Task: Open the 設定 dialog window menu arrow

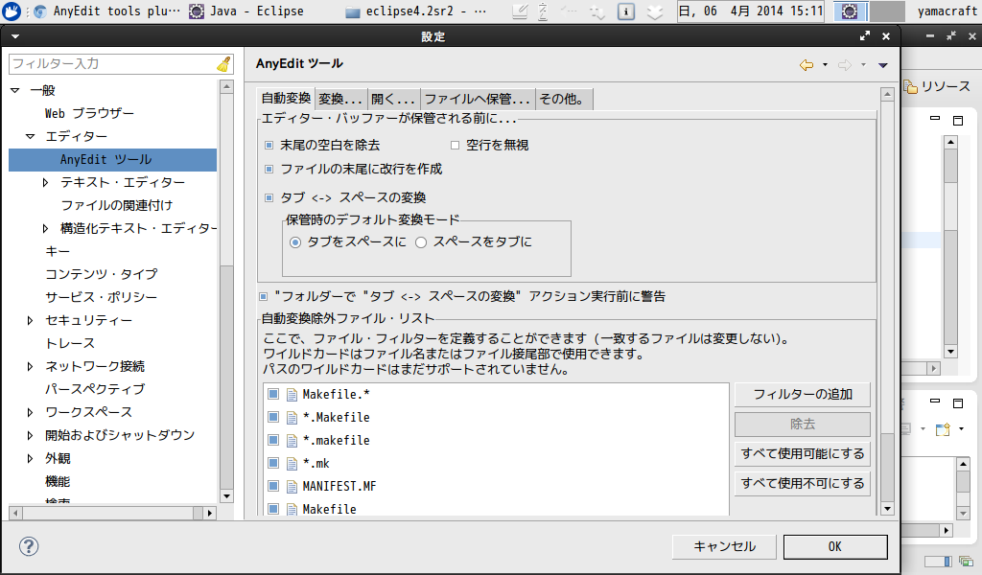Action: pos(15,37)
